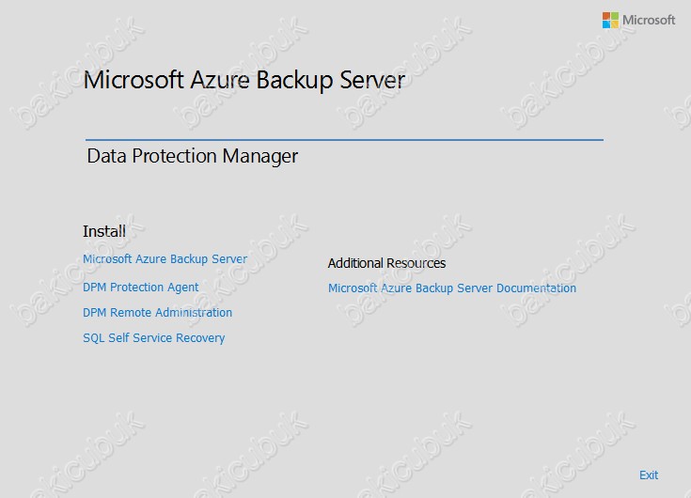Screen dimensions: 691x498
Task: Install the DPM Protection Agent
Action: click(141, 288)
